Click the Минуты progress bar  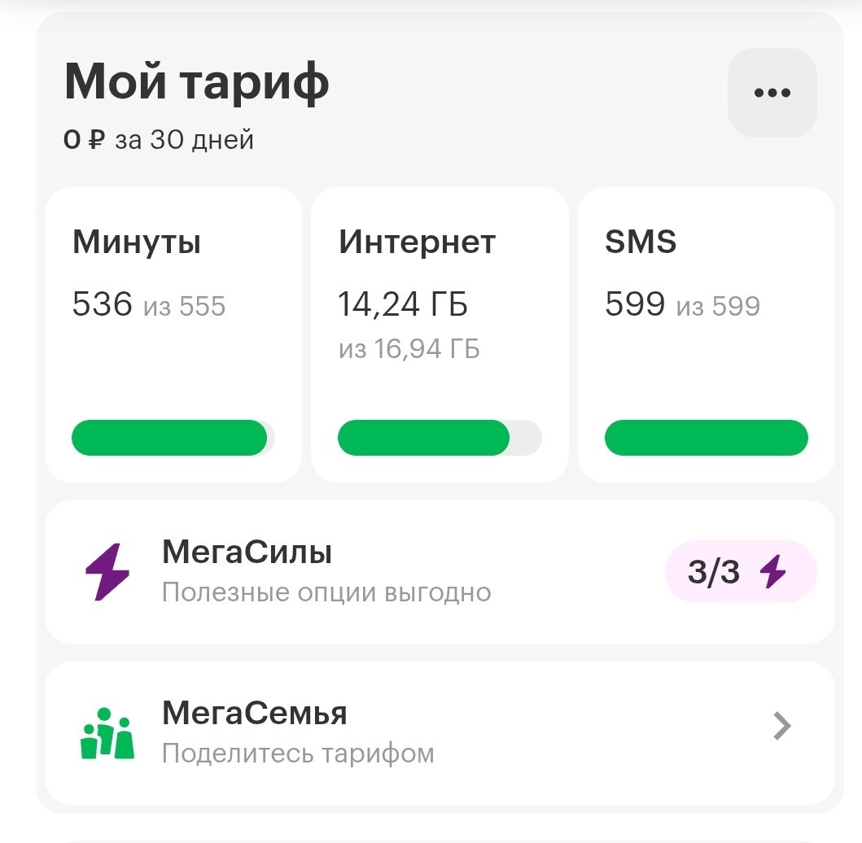coord(173,439)
